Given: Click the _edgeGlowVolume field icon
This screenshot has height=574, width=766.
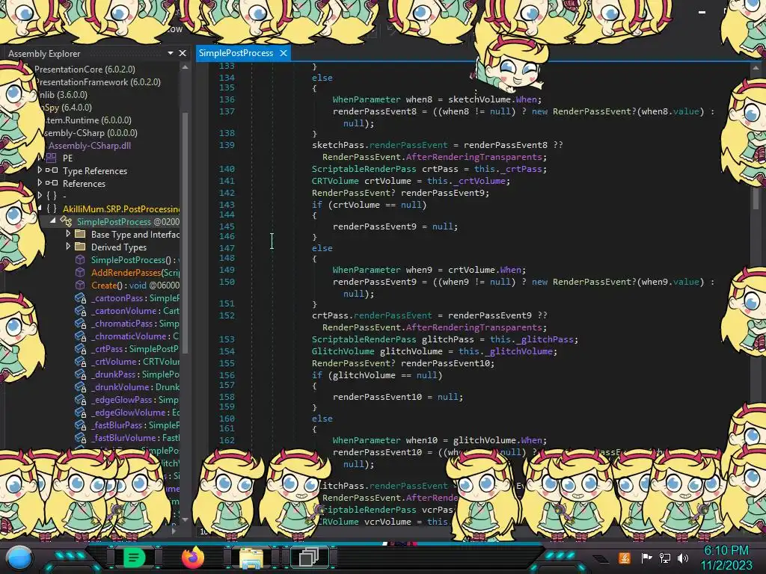Looking at the screenshot, I should (80, 412).
